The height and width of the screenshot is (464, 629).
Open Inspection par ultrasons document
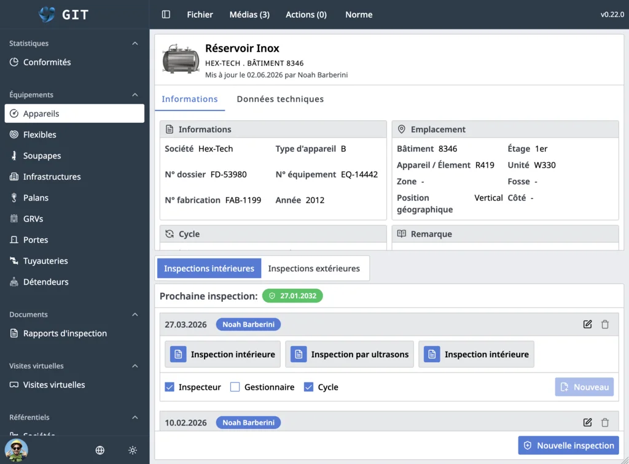pyautogui.click(x=350, y=354)
